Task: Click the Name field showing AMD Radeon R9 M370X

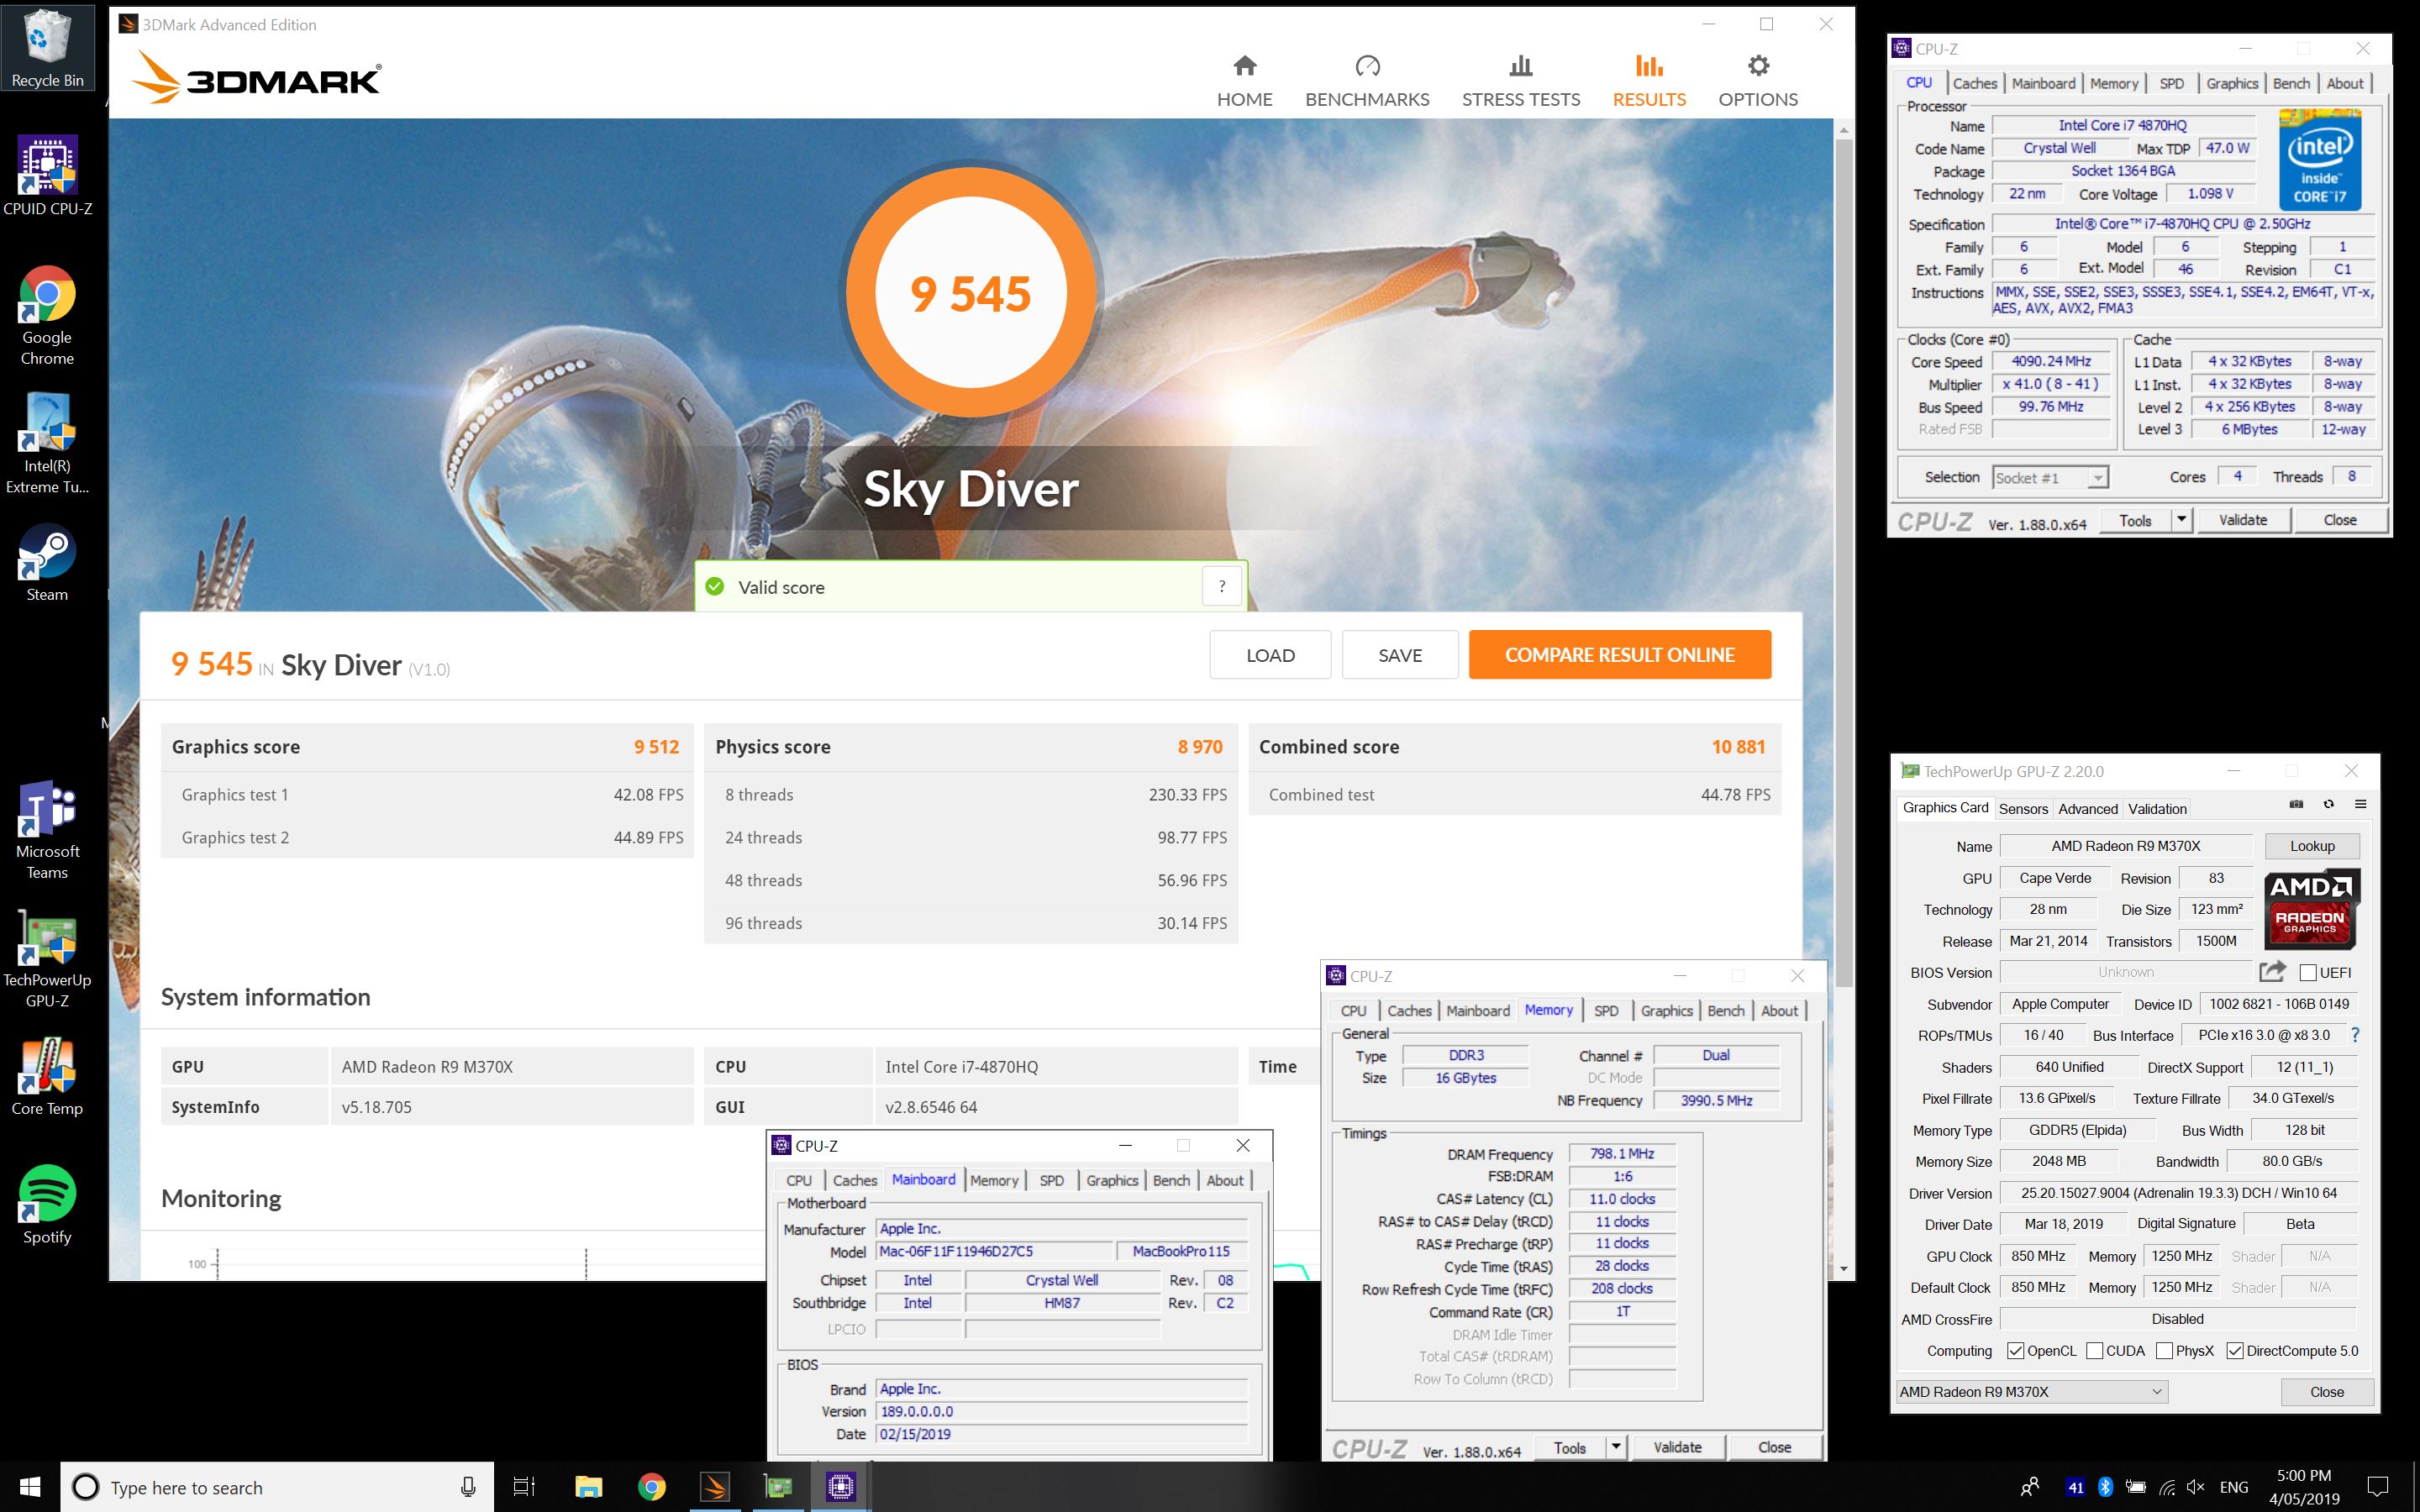Action: click(x=2125, y=846)
